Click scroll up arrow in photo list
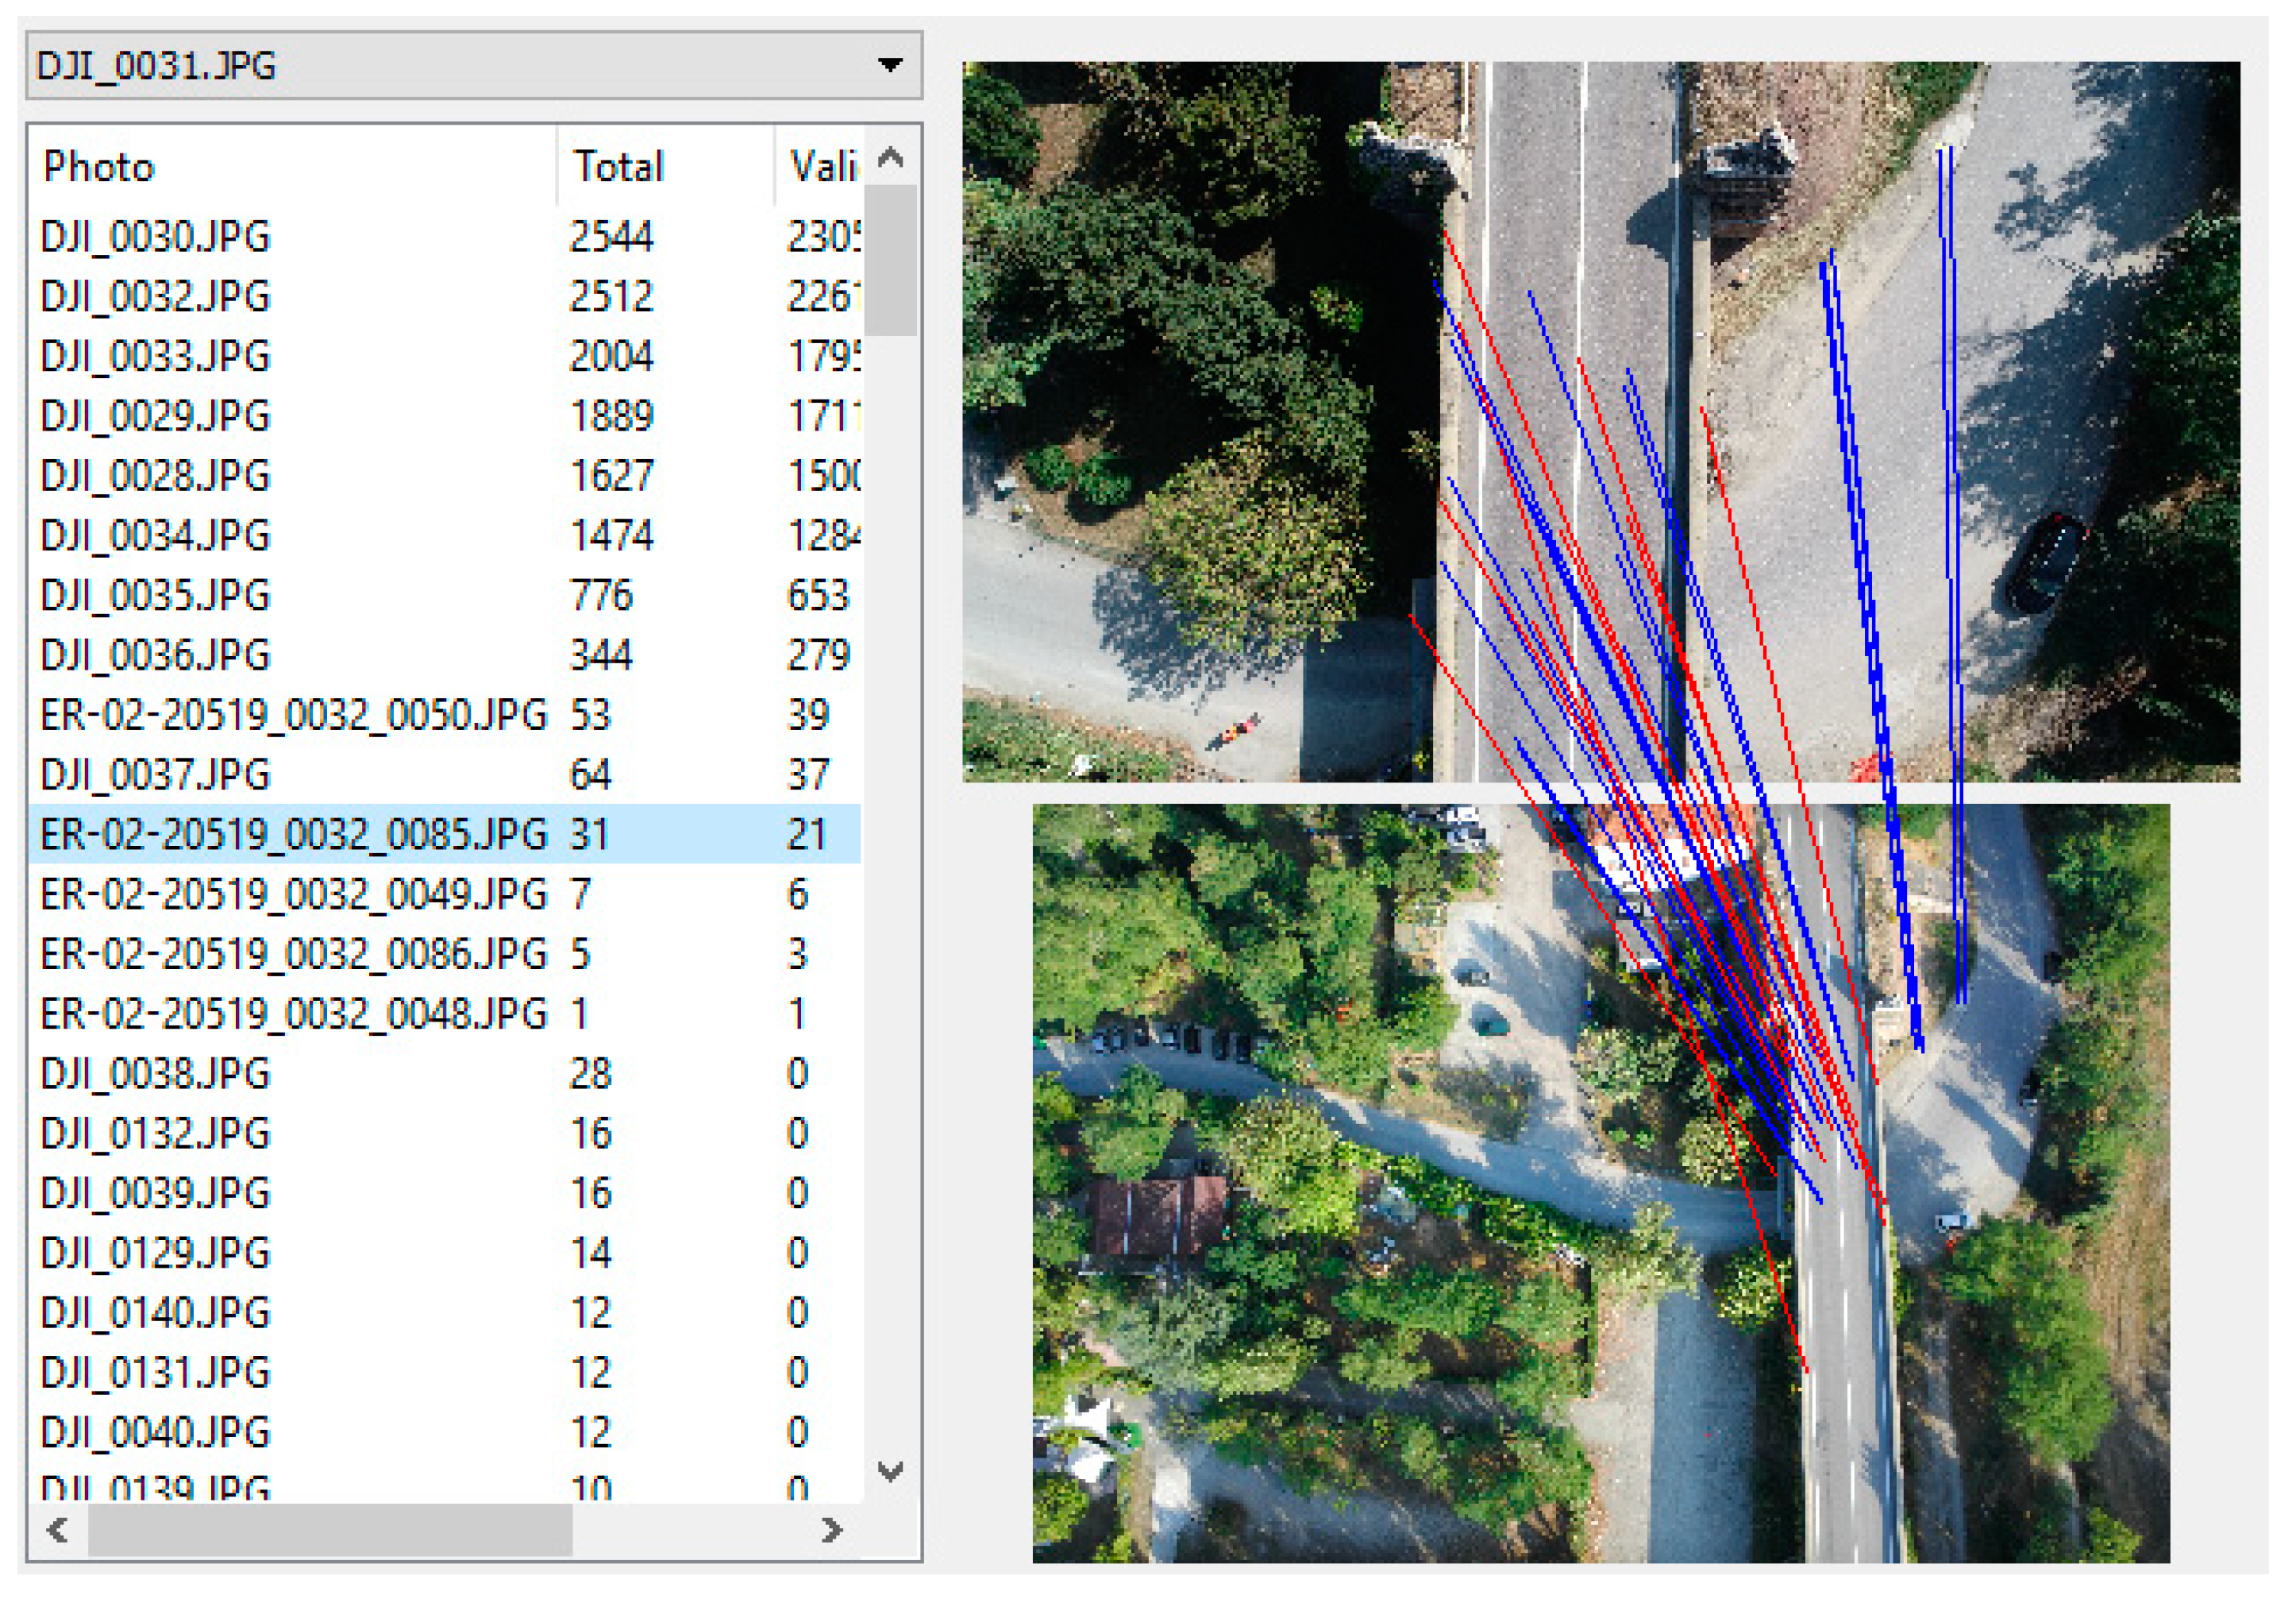Viewport: 2296px width, 1599px height. click(890, 157)
